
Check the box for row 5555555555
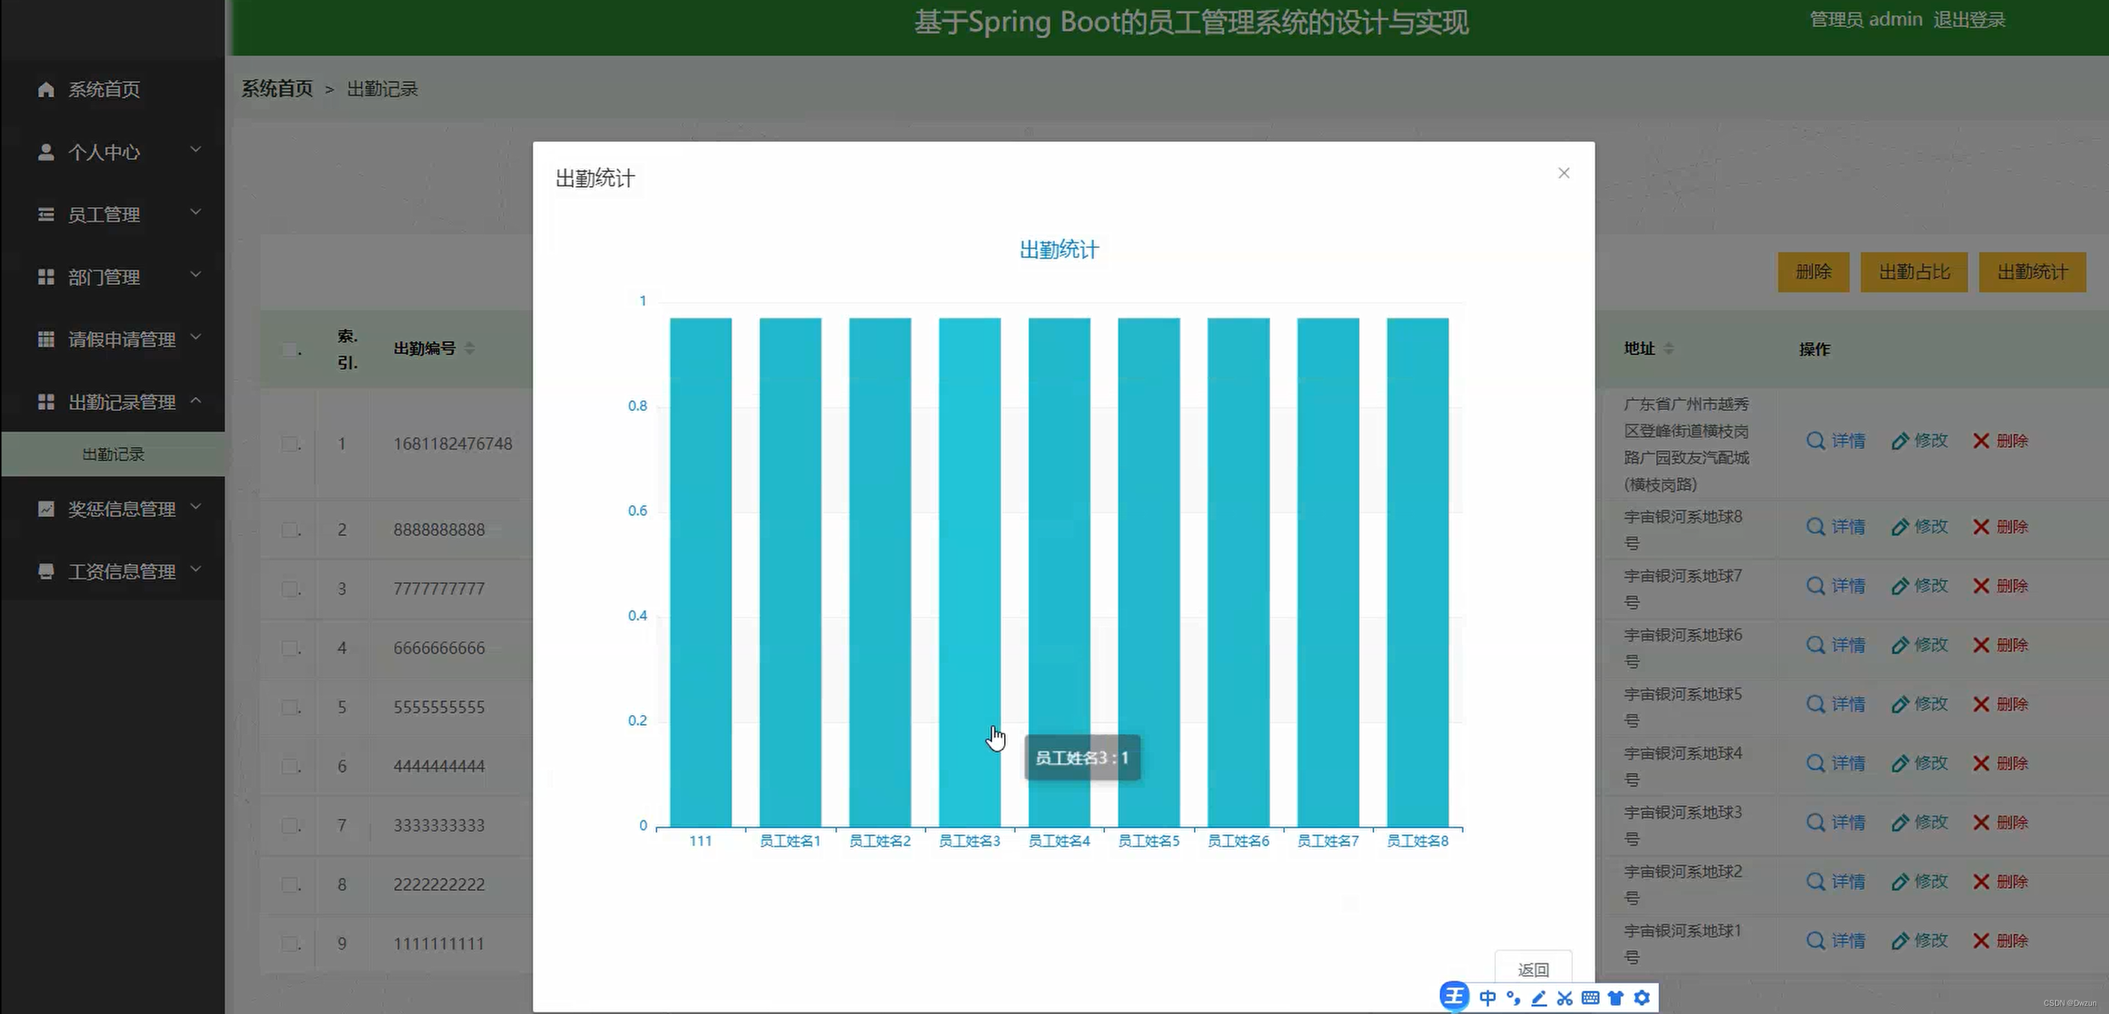coord(290,707)
